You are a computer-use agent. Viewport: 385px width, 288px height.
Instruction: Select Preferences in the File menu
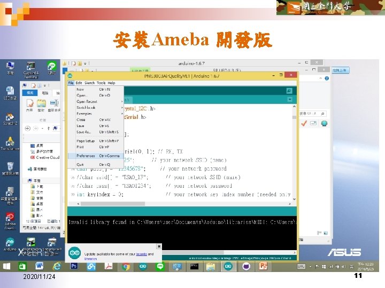(96, 156)
